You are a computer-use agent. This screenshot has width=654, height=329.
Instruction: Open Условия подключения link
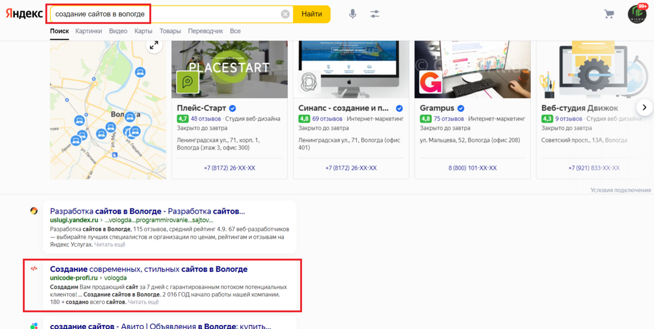621,190
